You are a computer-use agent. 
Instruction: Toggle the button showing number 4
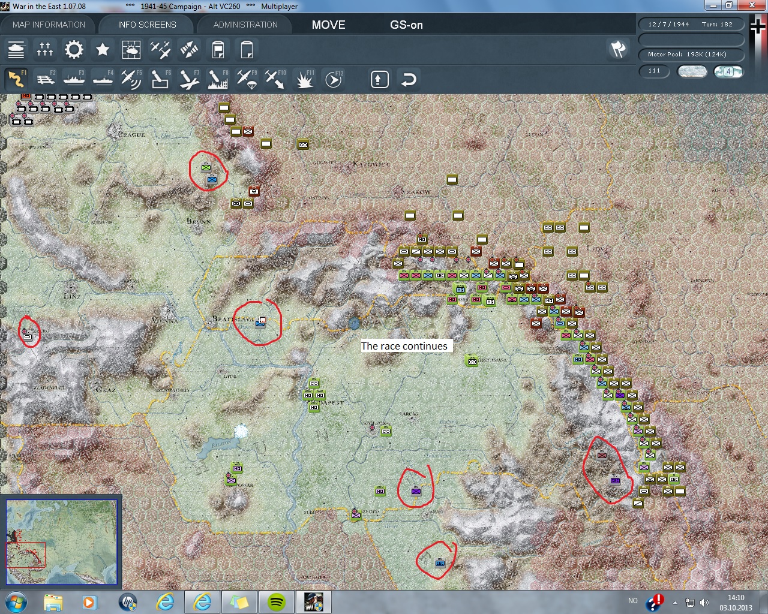pos(728,71)
